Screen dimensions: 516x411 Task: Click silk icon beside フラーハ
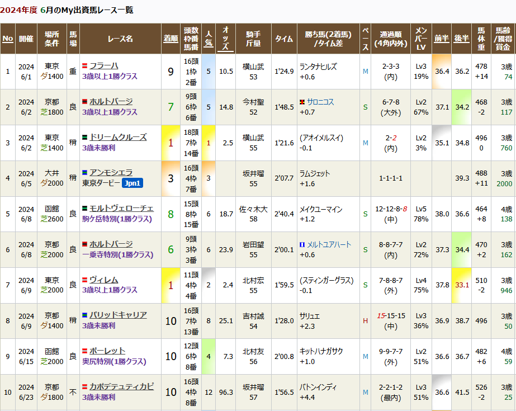tap(84, 66)
